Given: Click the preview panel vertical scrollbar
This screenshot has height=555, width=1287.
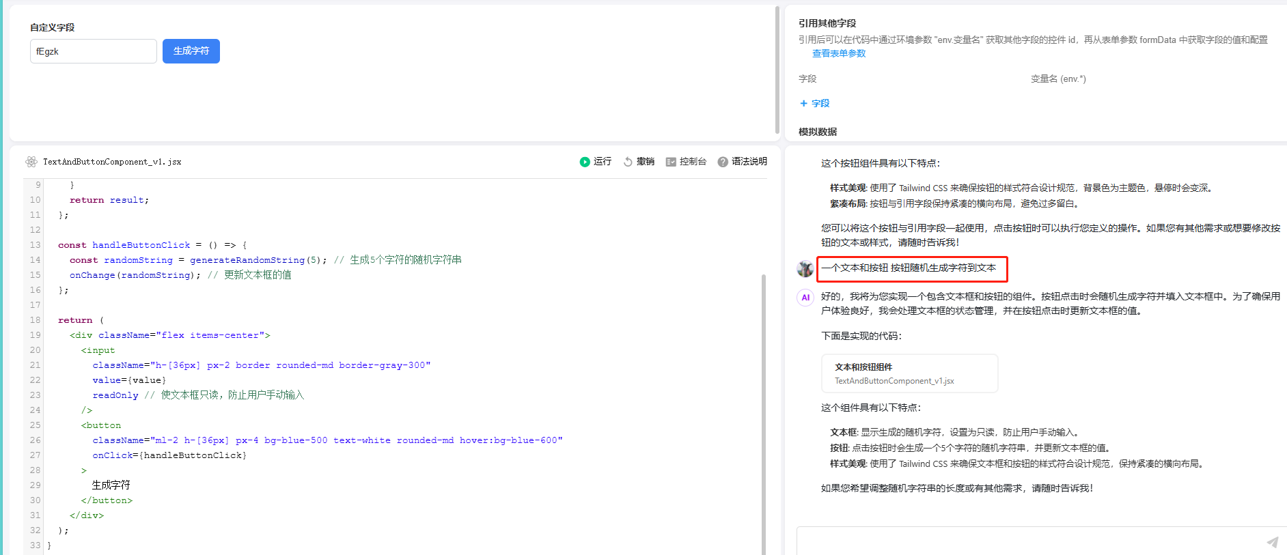Looking at the screenshot, I should [x=777, y=68].
